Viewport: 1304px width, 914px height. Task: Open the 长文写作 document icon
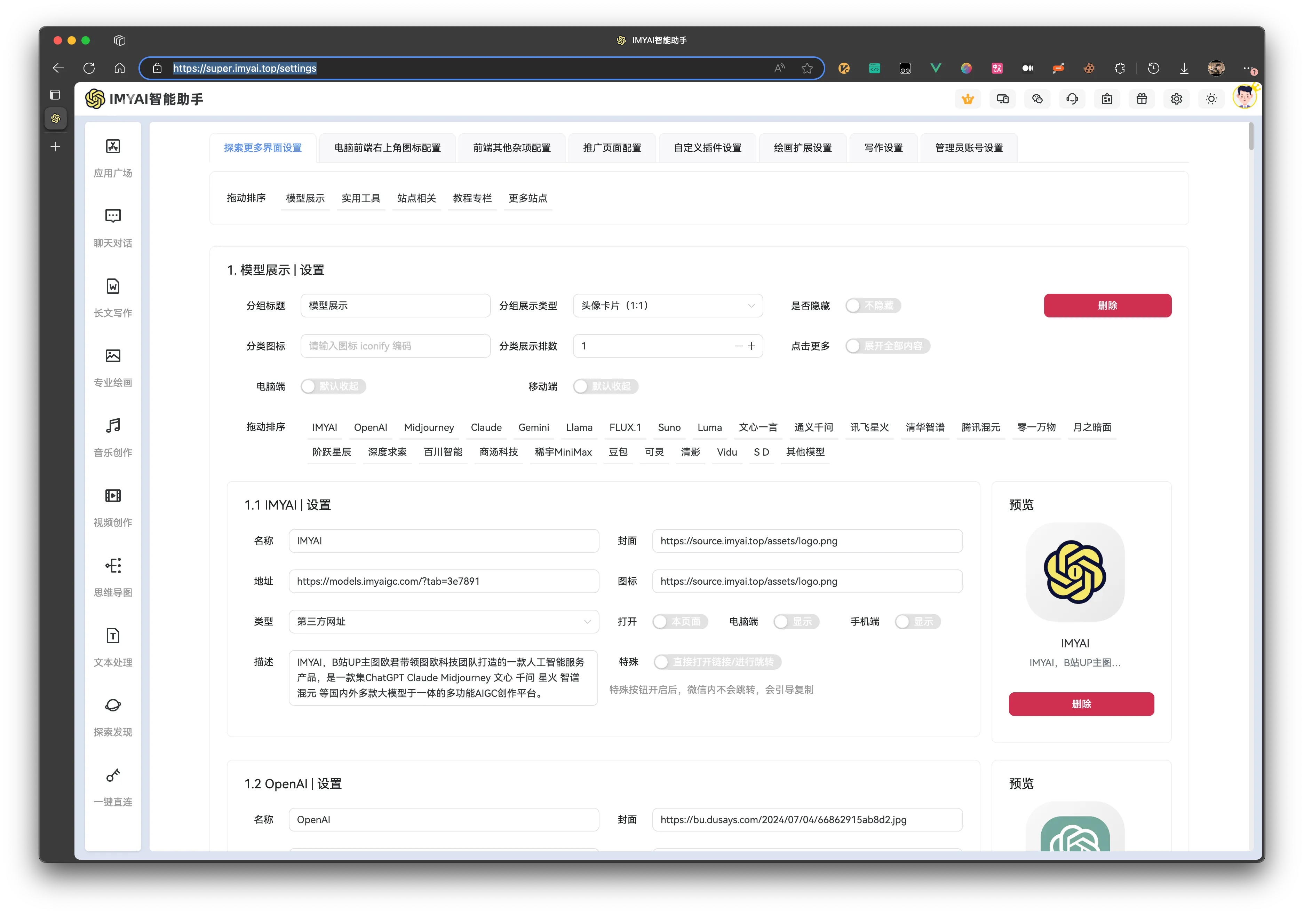113,286
